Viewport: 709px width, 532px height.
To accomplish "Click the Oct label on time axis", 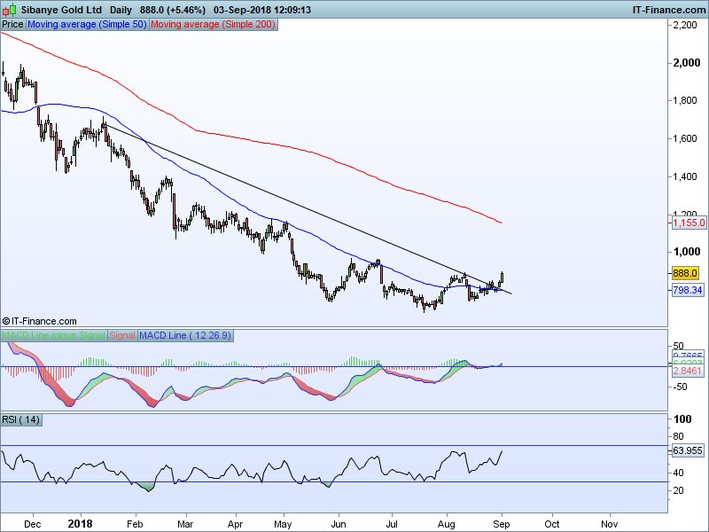I will point(551,524).
